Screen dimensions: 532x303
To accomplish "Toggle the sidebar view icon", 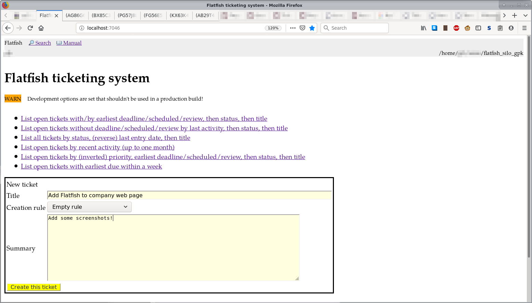I will click(x=478, y=28).
